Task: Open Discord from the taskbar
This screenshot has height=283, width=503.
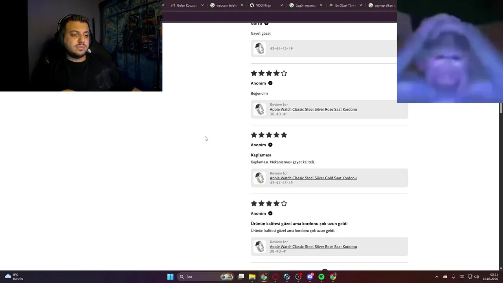Action: pos(310,277)
